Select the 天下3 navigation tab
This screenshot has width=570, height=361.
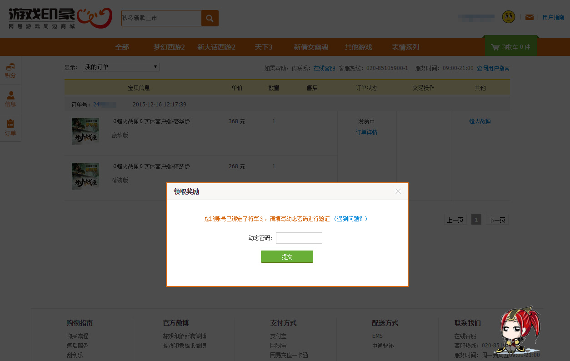tap(263, 47)
